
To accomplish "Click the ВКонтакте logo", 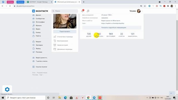I will 40,11.
